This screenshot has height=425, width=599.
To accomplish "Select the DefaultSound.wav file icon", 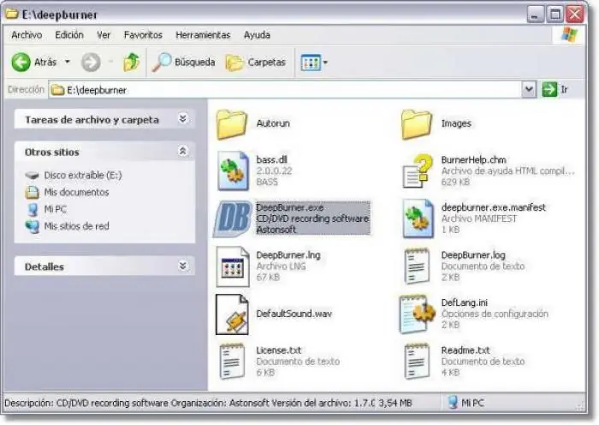I will [x=232, y=314].
